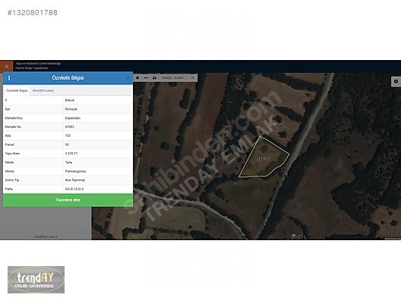The image size is (401, 301).
Task: Click the listing number #1320801788
Action: pos(33,12)
